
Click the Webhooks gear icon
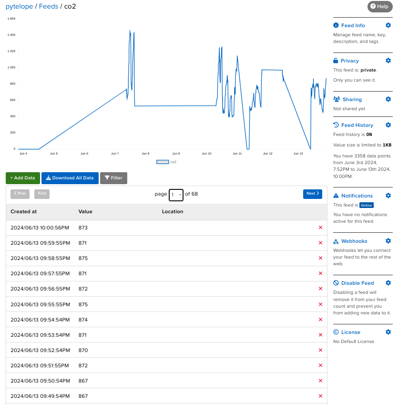click(388, 241)
